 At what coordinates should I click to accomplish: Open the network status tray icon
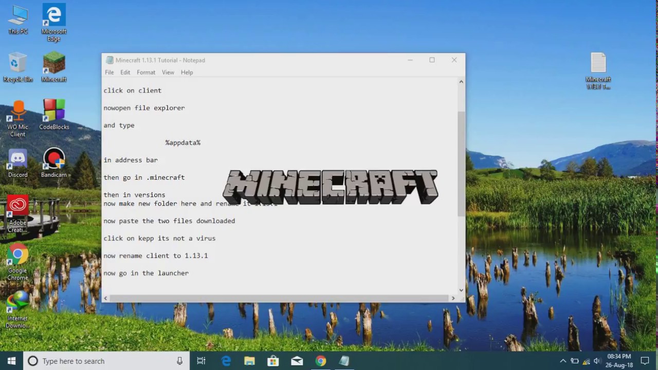(x=586, y=361)
